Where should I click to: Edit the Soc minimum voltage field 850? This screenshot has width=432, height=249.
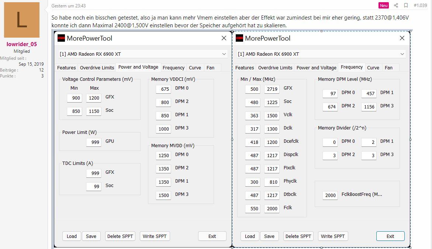pos(75,111)
